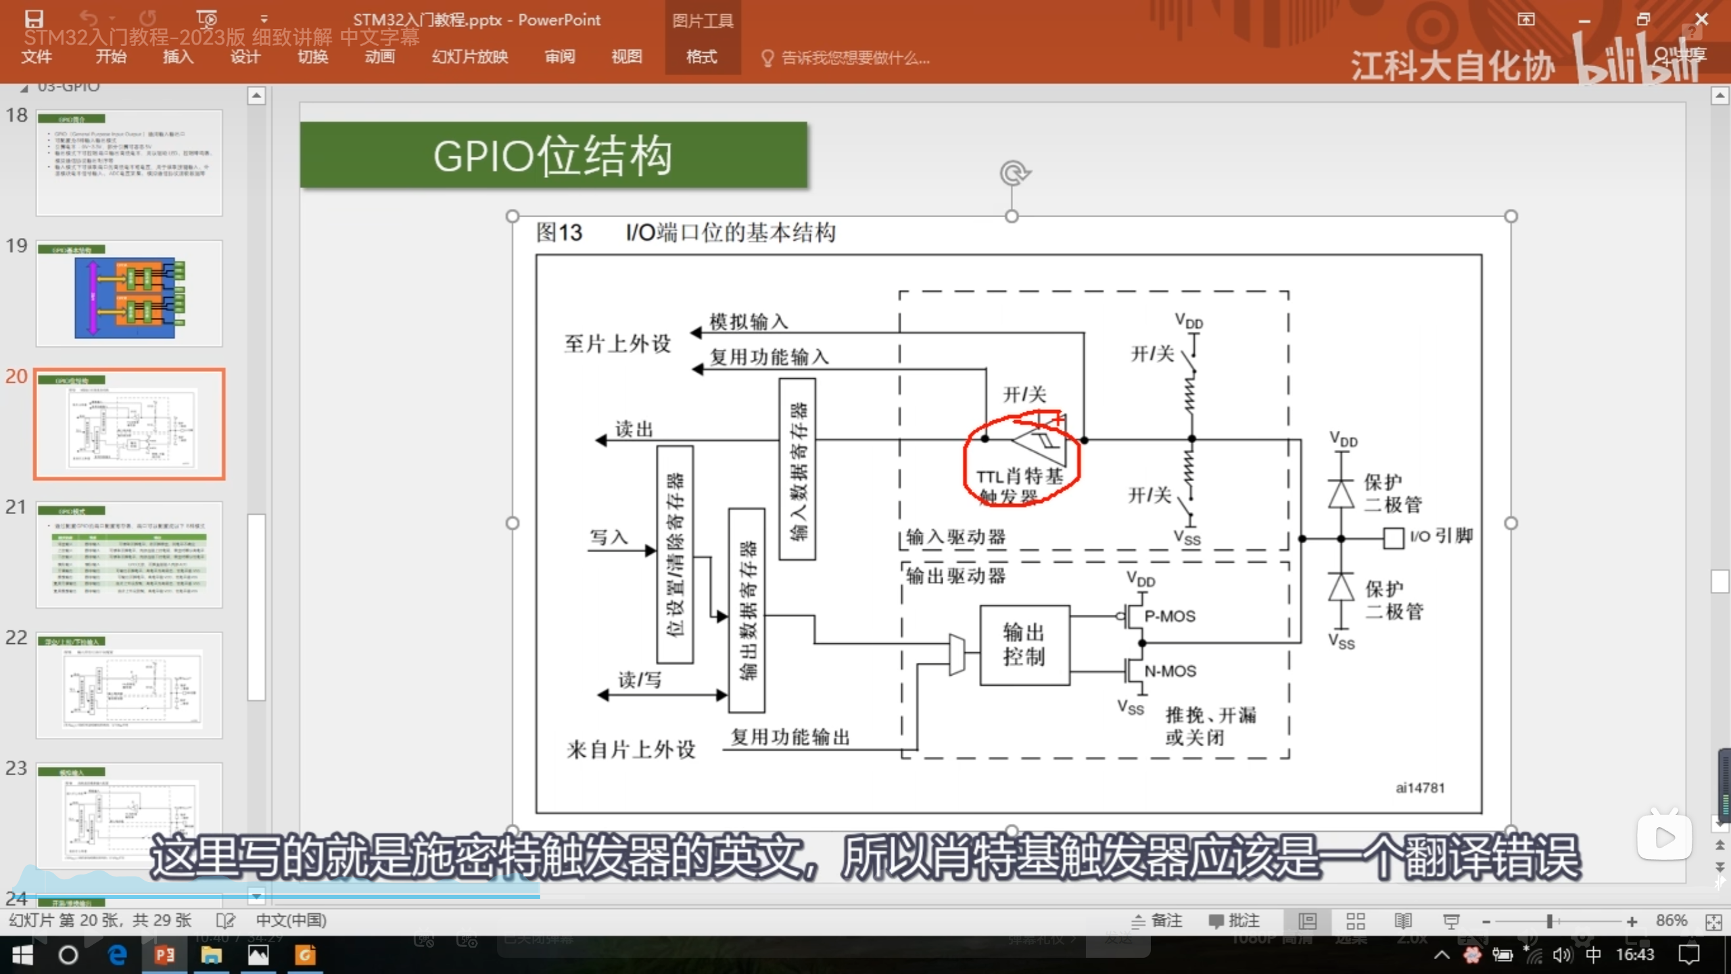Open PowerPoint from Windows taskbar

tap(164, 955)
